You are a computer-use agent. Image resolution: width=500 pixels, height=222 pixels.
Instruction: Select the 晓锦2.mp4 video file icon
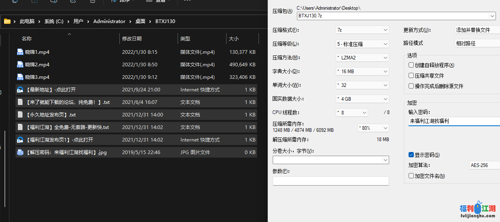point(20,64)
